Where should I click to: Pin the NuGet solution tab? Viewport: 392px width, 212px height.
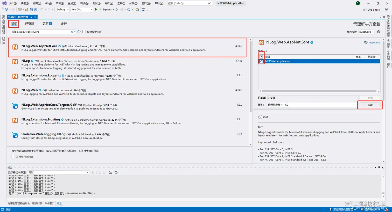[31, 17]
